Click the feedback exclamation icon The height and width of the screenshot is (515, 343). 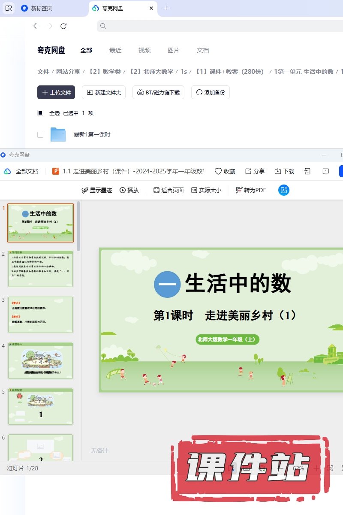pos(326,171)
